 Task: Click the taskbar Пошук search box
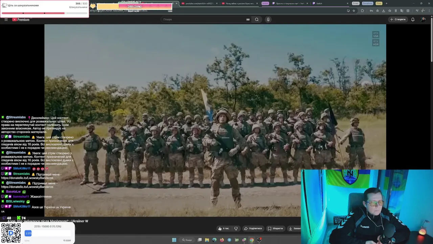(187, 240)
